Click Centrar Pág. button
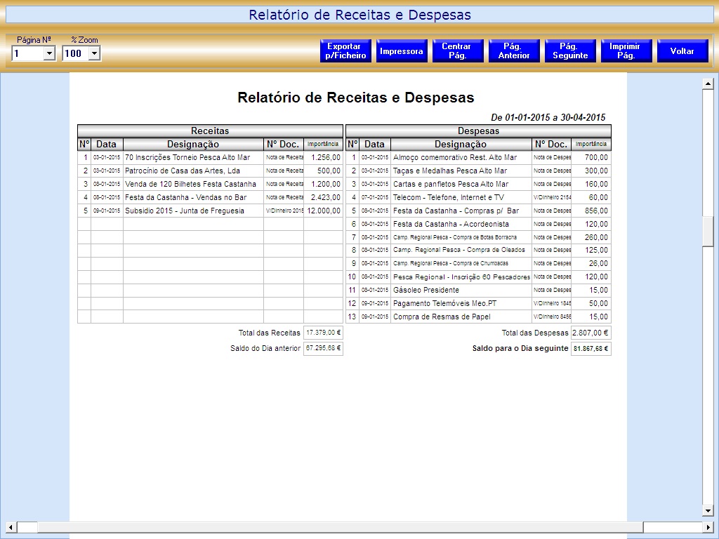The height and width of the screenshot is (539, 719). 458,51
